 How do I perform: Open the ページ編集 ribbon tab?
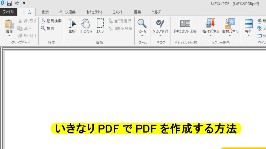tap(68, 12)
